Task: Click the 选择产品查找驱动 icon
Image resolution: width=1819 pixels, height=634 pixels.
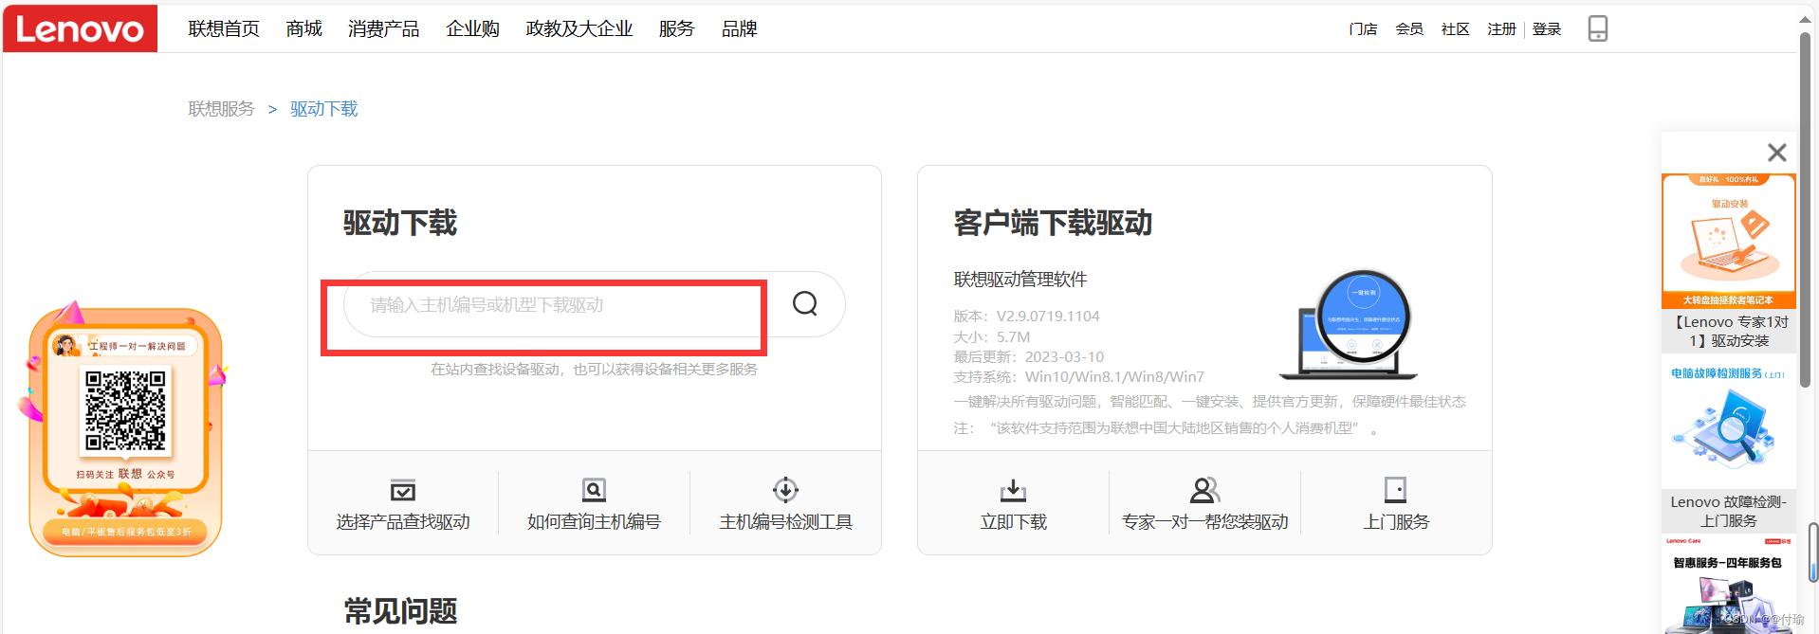Action: pyautogui.click(x=403, y=490)
